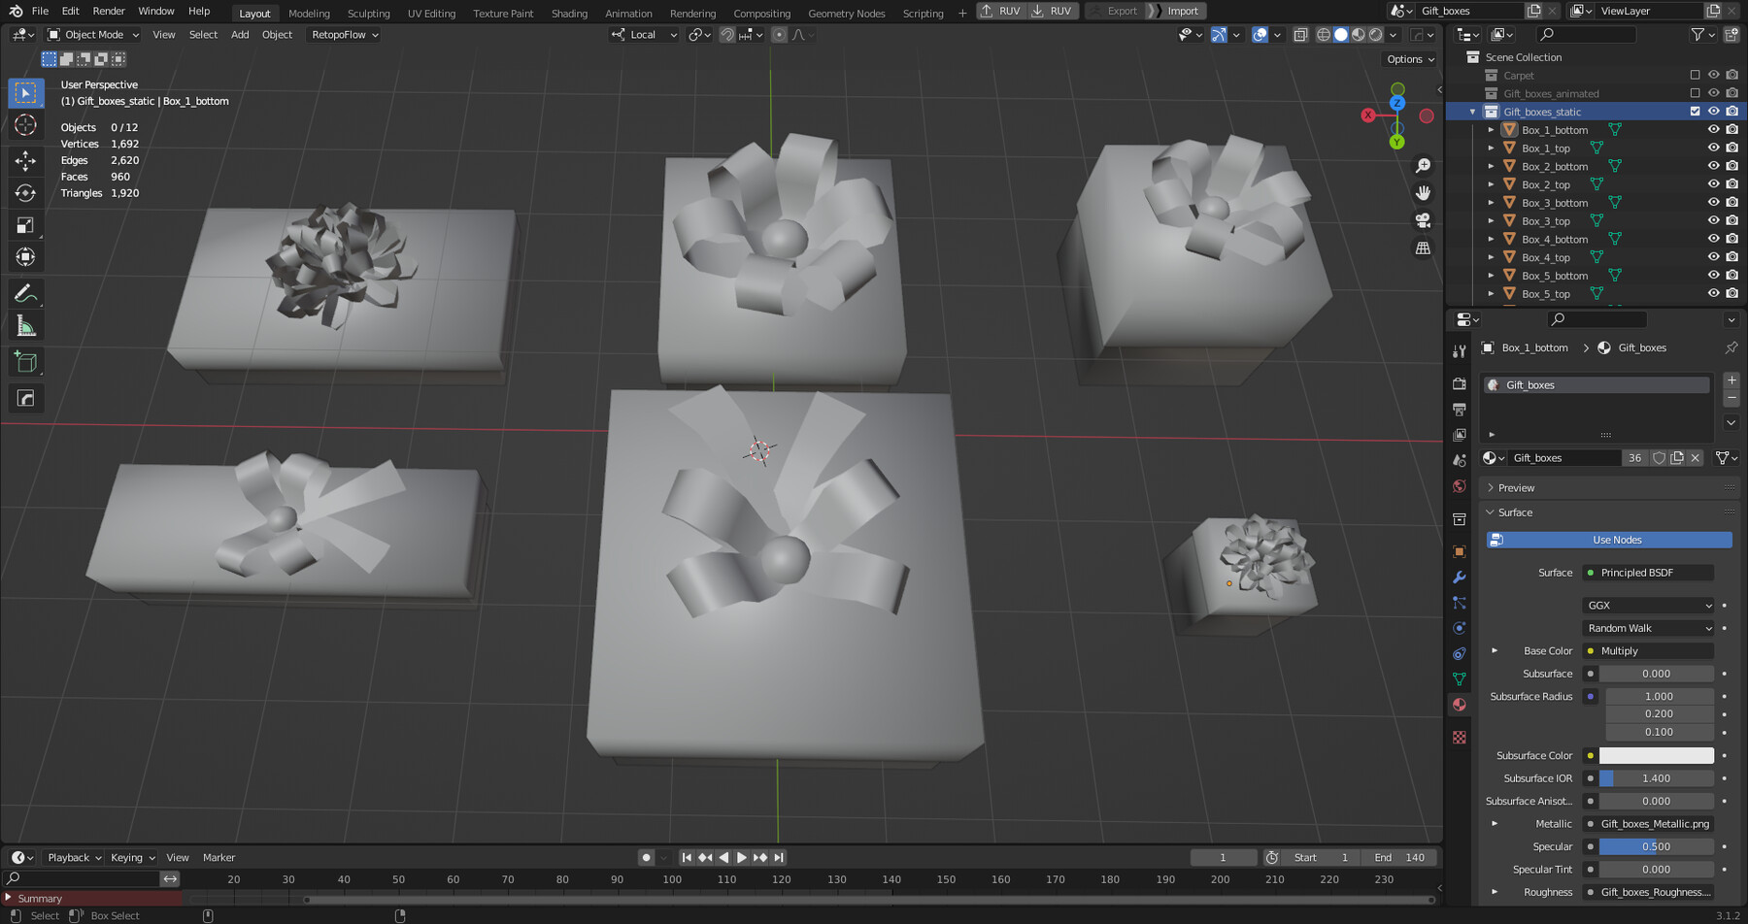Open Material Properties in the properties sidebar
The image size is (1748, 924).
pyautogui.click(x=1459, y=704)
